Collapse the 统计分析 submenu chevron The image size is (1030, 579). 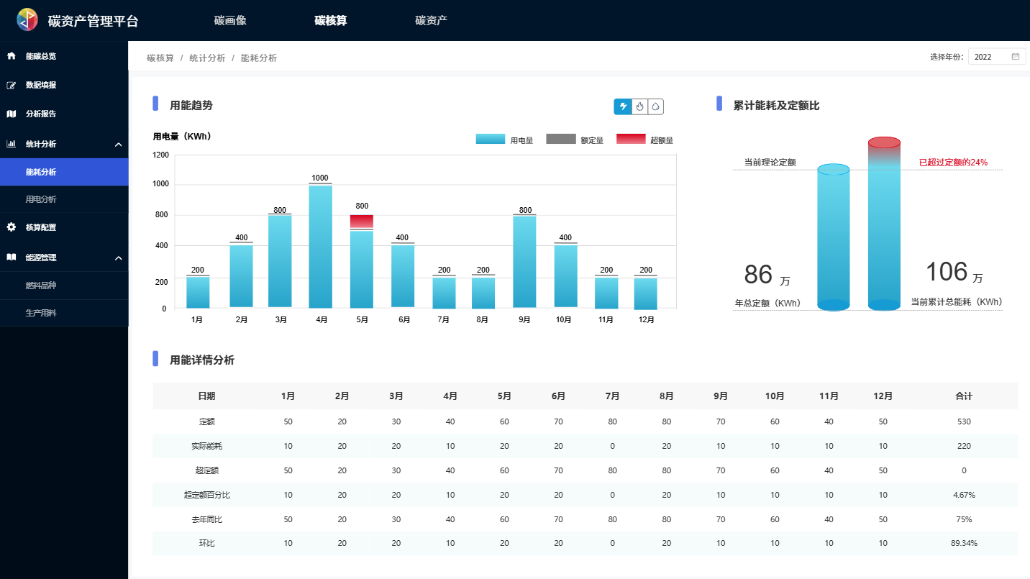point(118,145)
